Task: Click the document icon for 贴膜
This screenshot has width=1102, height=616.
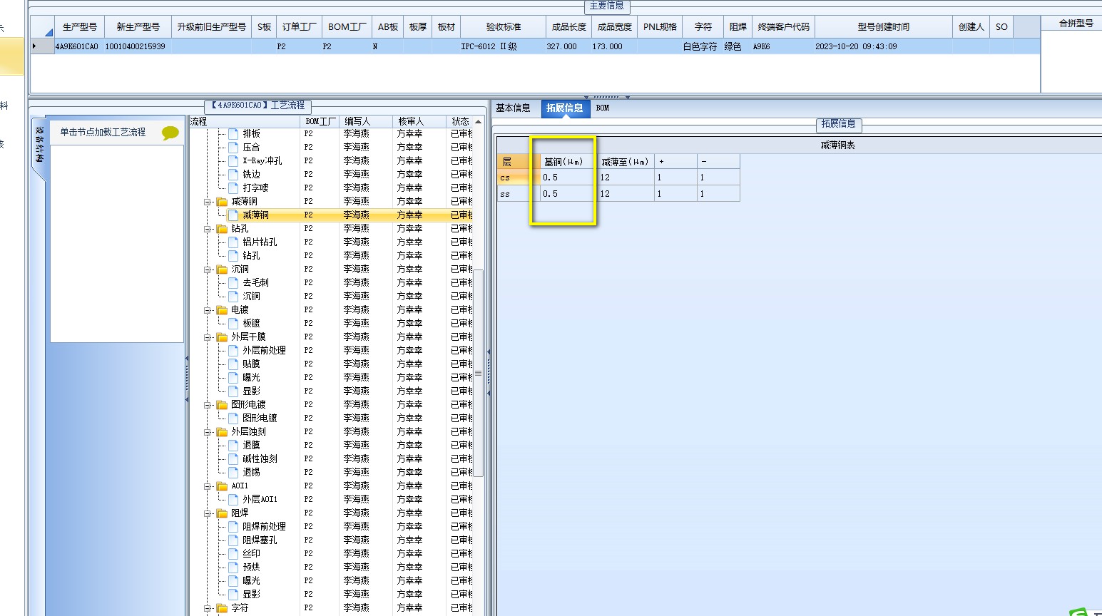Action: 233,364
